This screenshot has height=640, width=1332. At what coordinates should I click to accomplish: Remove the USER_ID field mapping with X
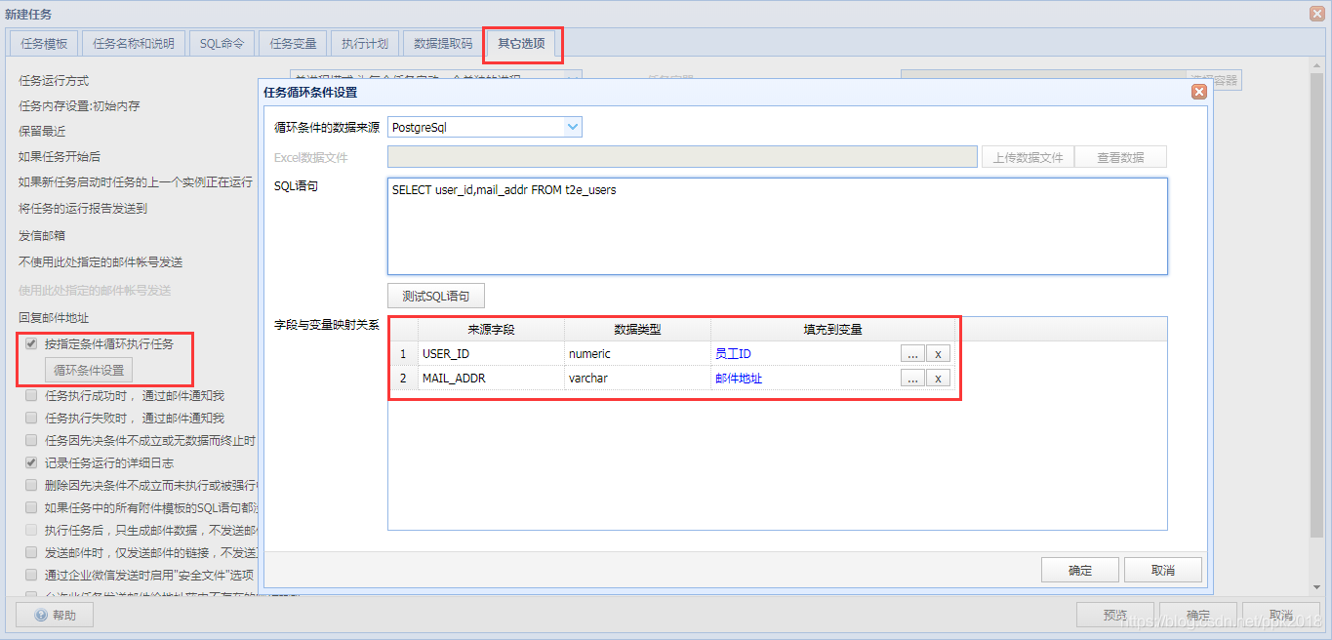(937, 353)
